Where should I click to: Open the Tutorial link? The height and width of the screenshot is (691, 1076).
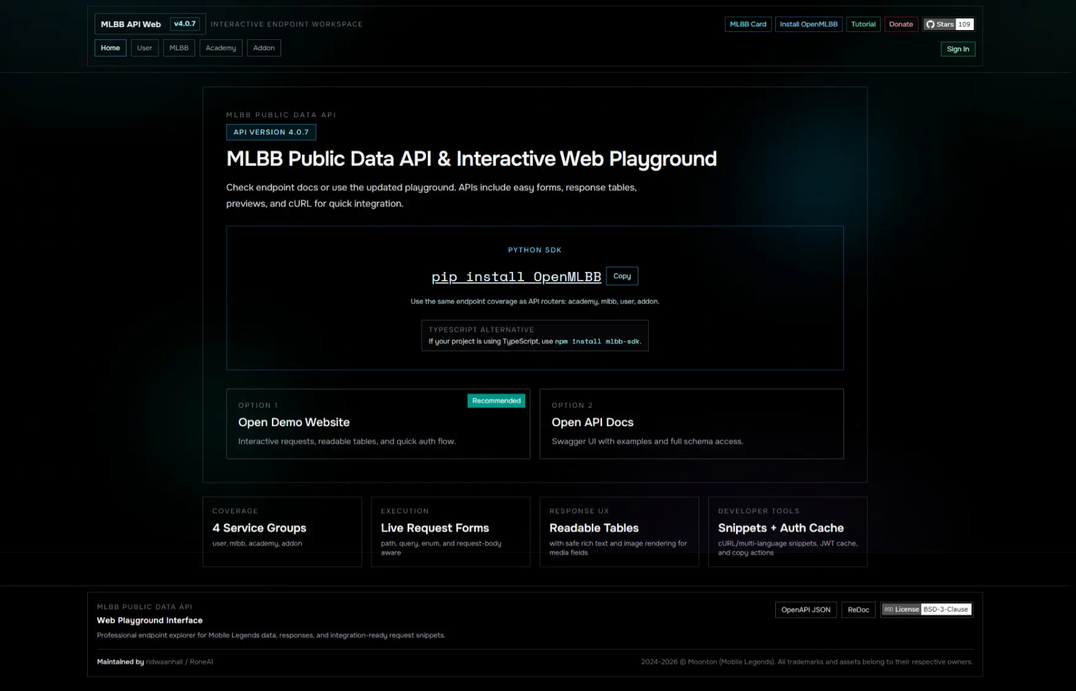click(x=863, y=25)
